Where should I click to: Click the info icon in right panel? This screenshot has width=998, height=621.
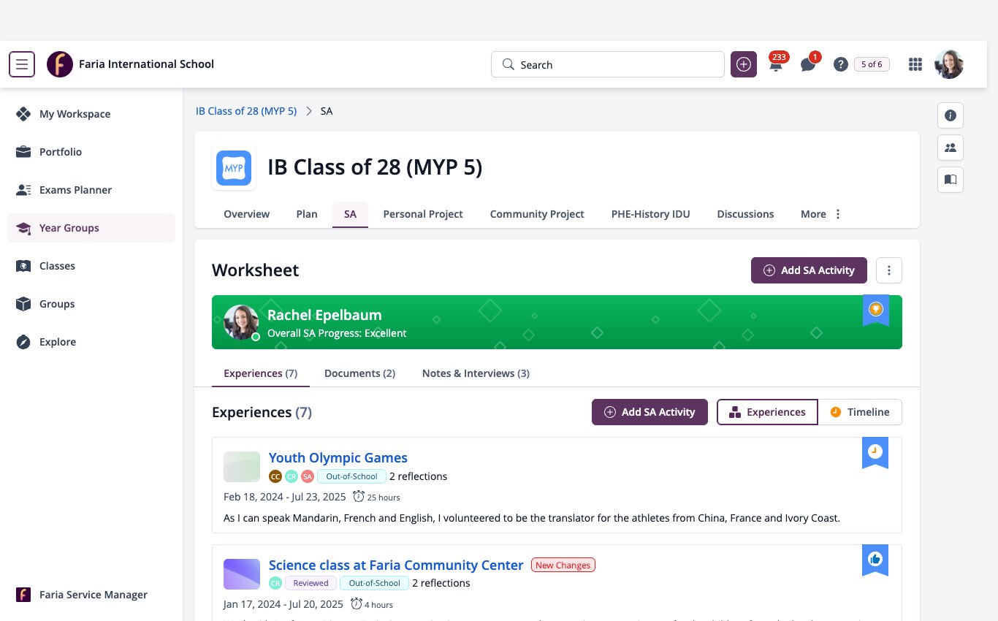point(951,115)
